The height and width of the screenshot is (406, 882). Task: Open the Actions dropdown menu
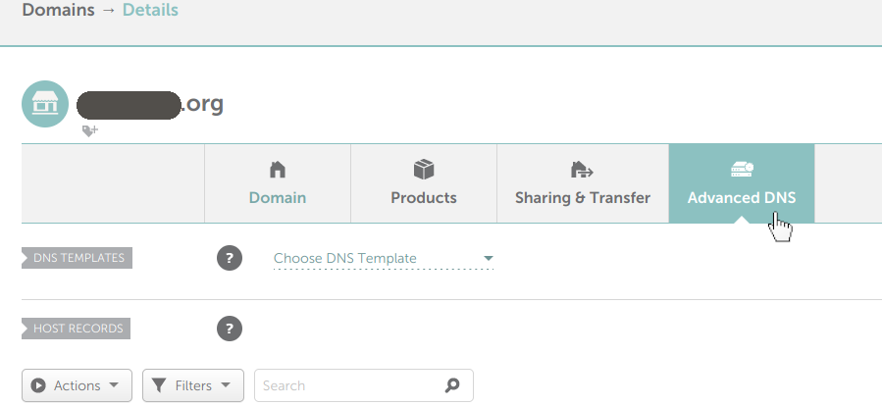click(77, 385)
